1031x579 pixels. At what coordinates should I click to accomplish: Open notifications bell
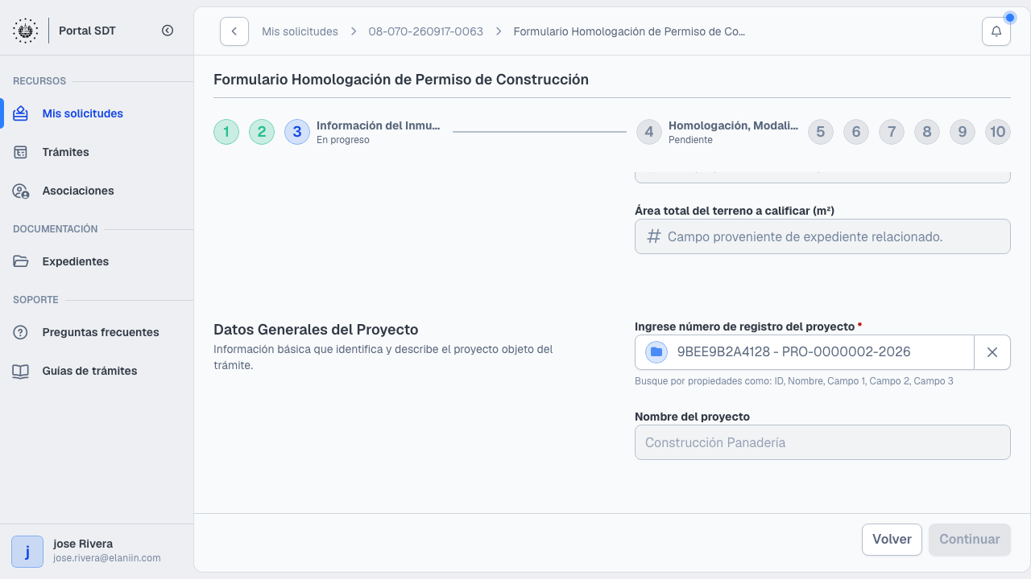tap(996, 31)
